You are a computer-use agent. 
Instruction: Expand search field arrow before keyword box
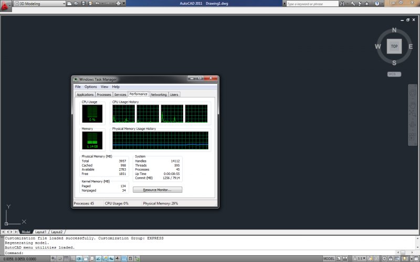tap(284, 4)
